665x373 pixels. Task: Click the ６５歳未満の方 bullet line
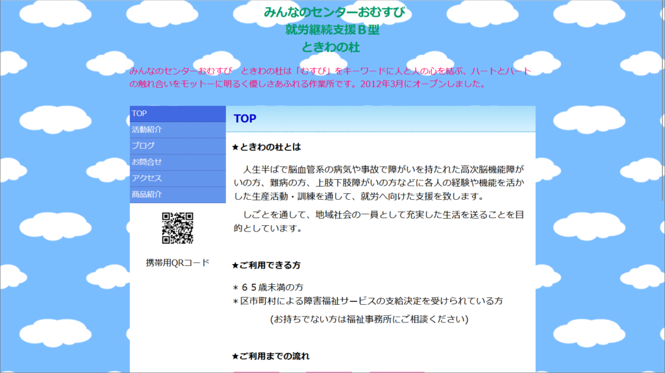pos(268,287)
